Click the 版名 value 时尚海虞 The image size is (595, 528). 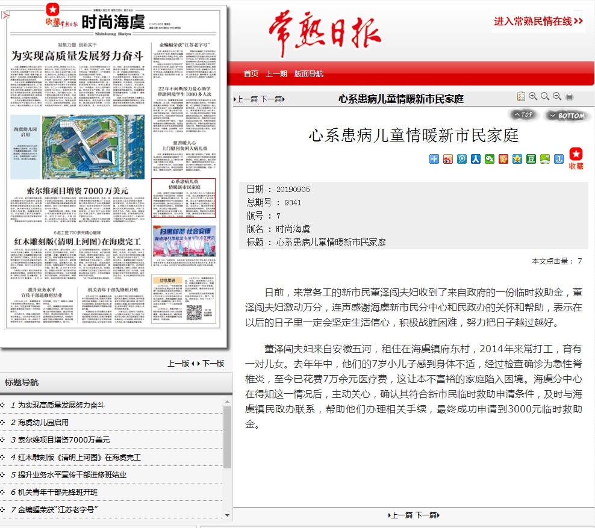click(293, 229)
